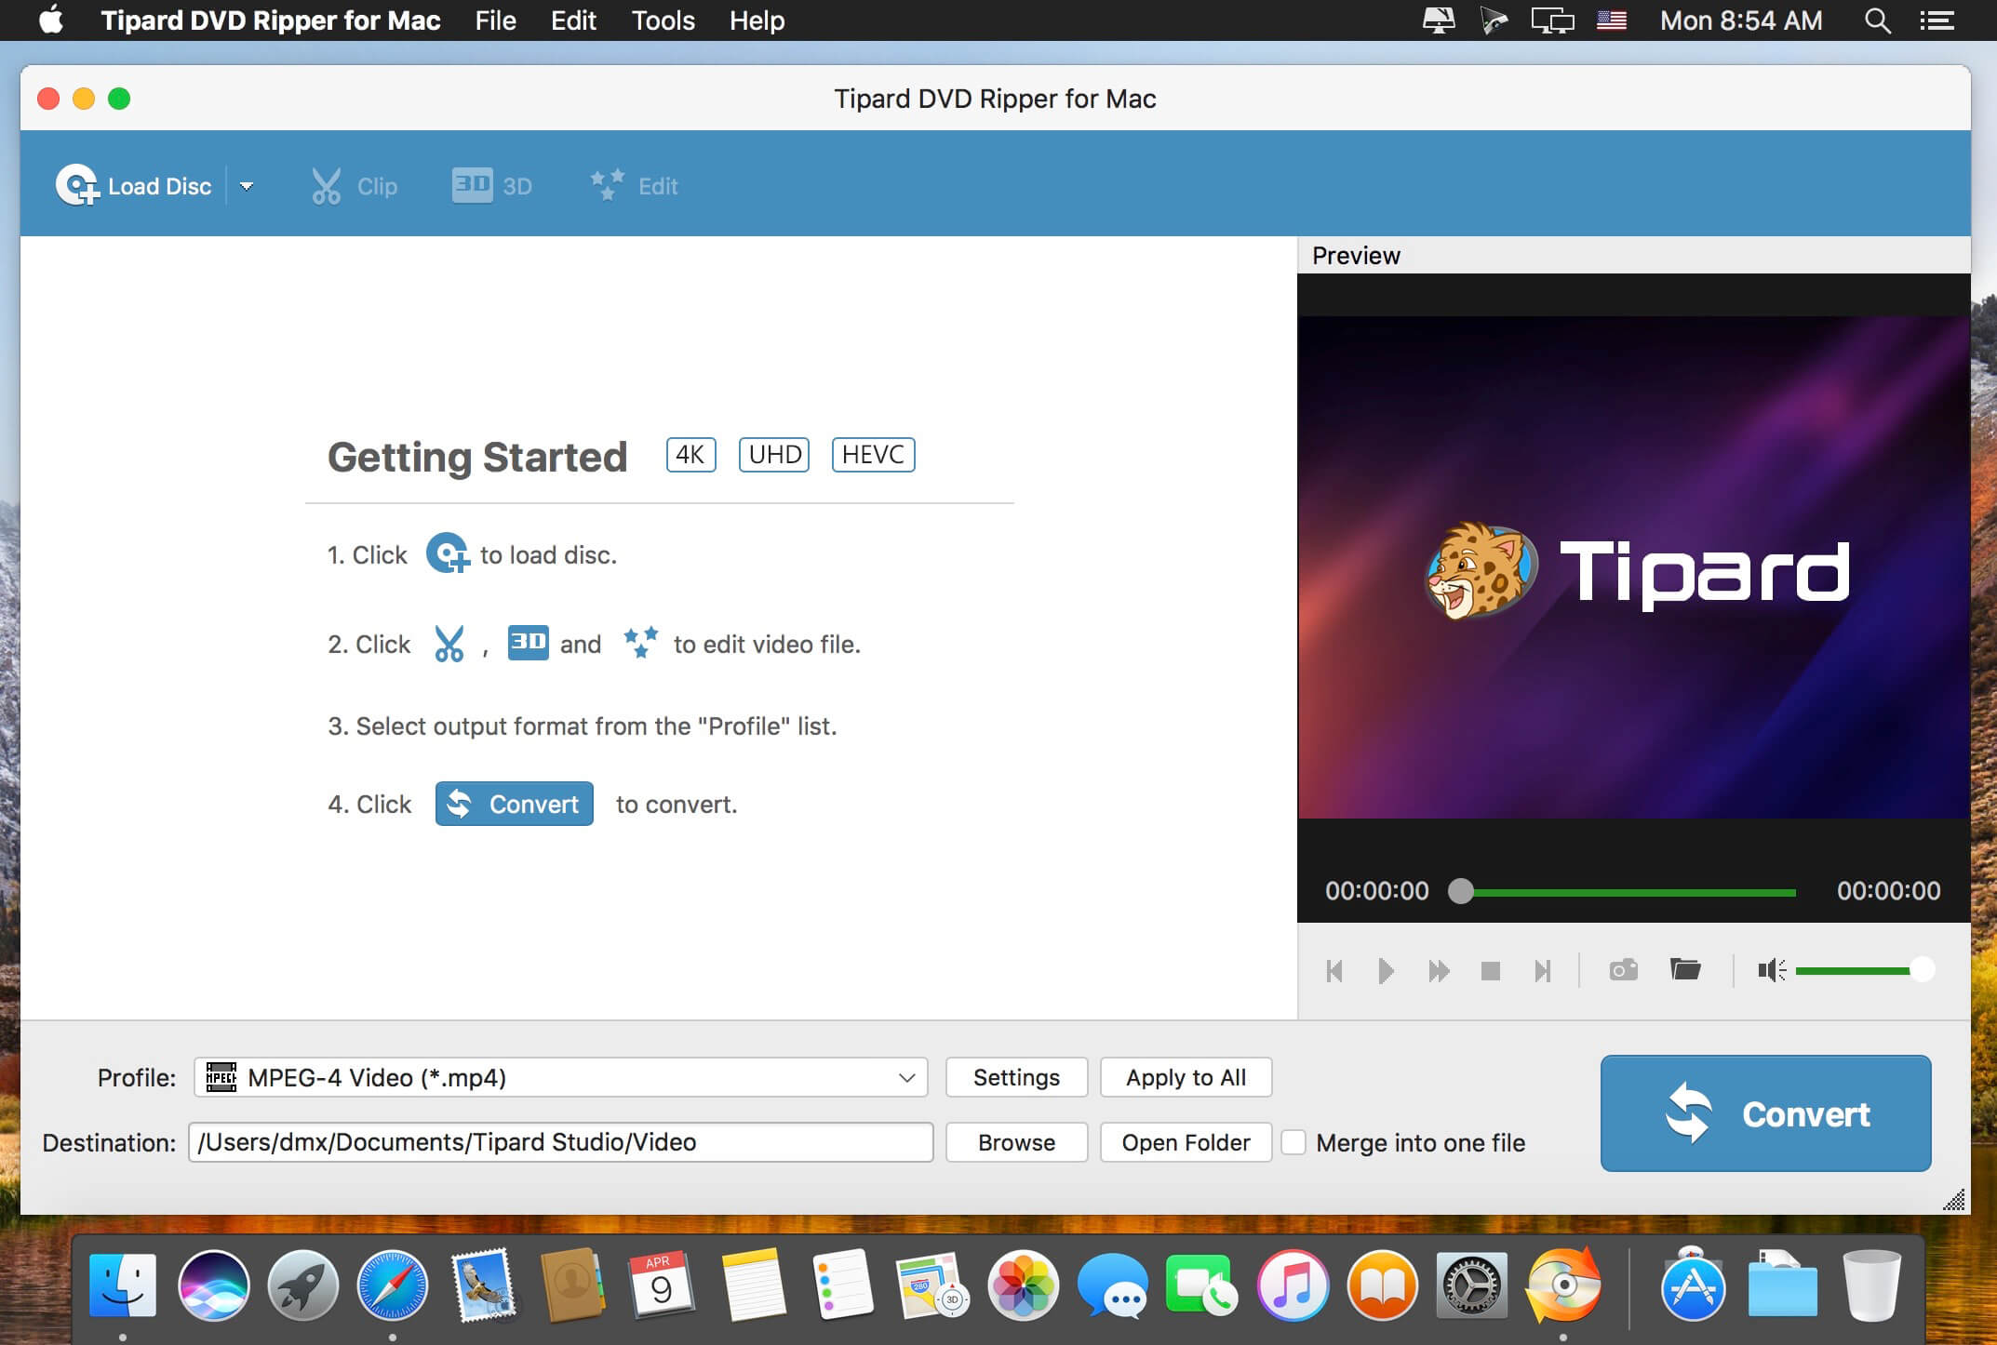The width and height of the screenshot is (1997, 1345).
Task: Click the Help menu item
Action: click(x=757, y=21)
